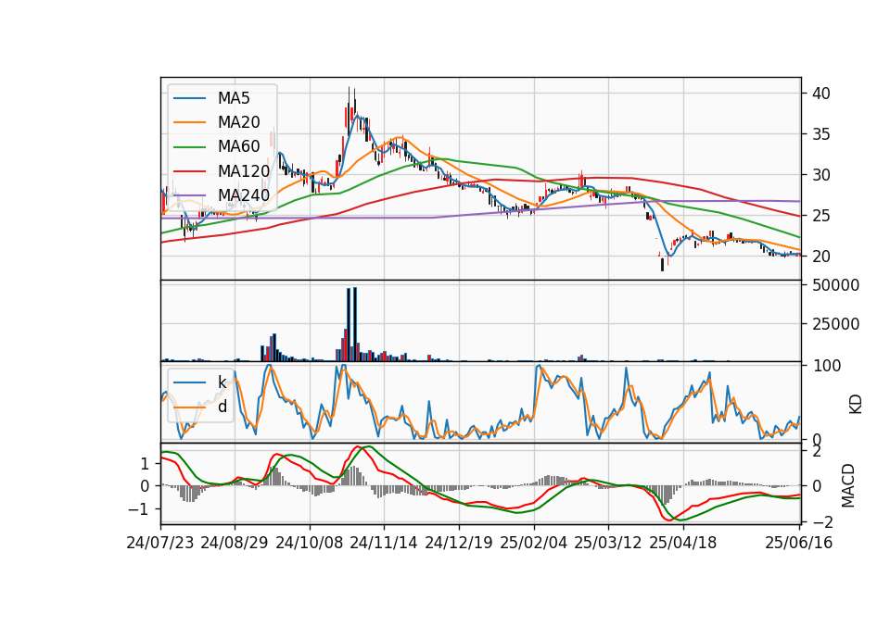Click the price axis value 40

(820, 94)
